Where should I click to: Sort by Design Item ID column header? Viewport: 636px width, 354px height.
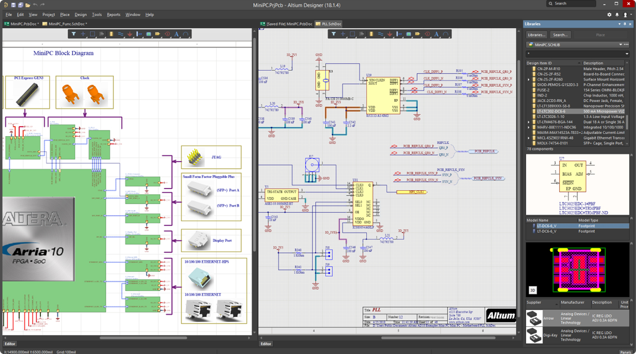(x=554, y=63)
